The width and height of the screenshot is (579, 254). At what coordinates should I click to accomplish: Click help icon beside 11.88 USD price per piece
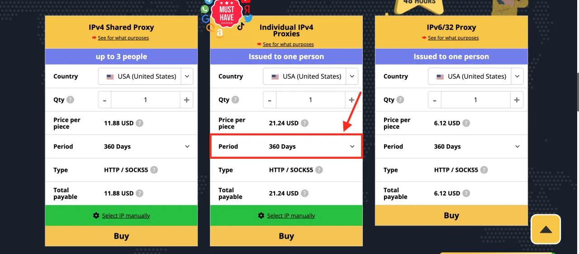[x=140, y=123]
